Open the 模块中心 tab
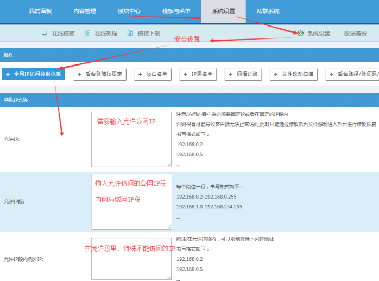The height and width of the screenshot is (281, 379). tap(129, 11)
